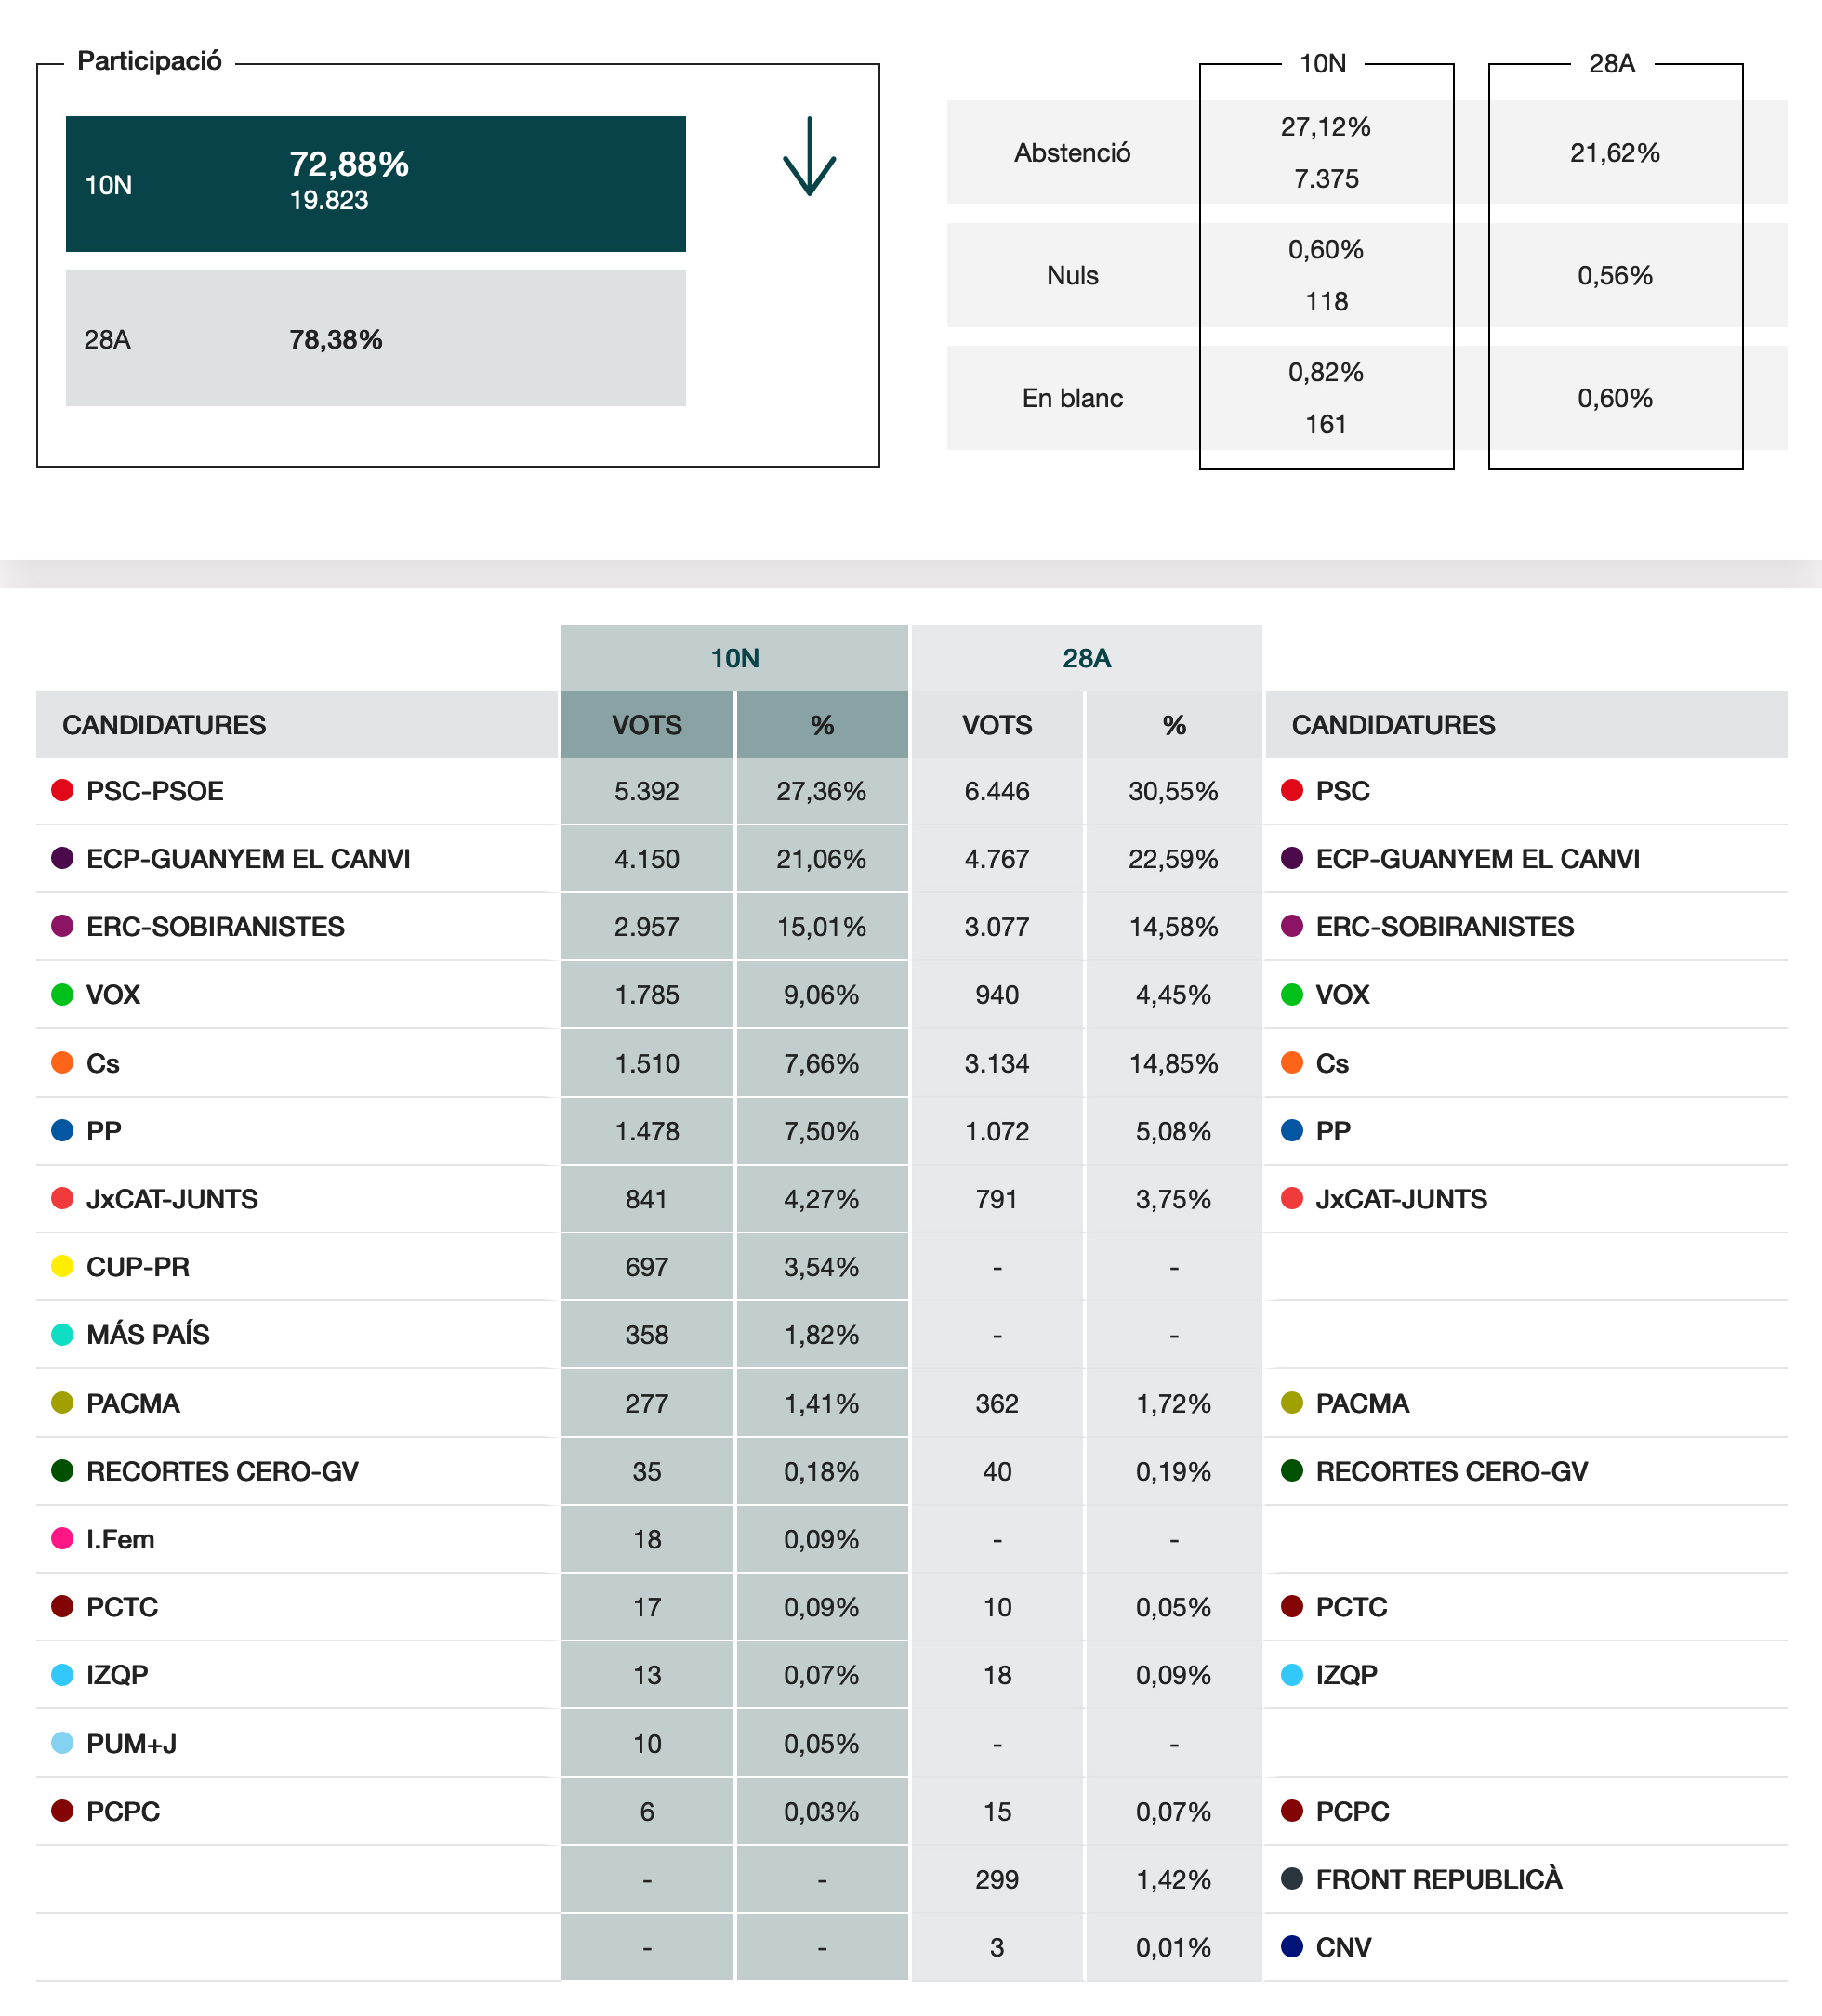The image size is (1822, 2016).
Task: Click the 10N VOTS column header
Action: (x=647, y=725)
